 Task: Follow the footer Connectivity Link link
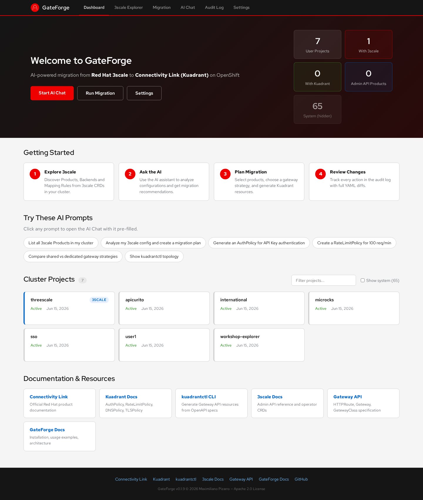tap(131, 479)
